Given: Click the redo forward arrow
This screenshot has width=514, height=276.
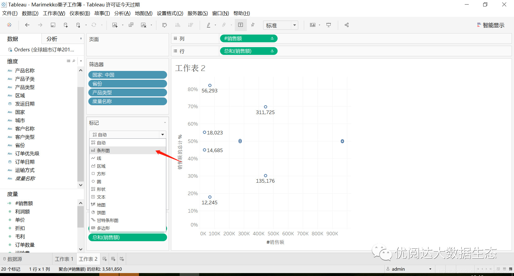Looking at the screenshot, I should pos(40,25).
